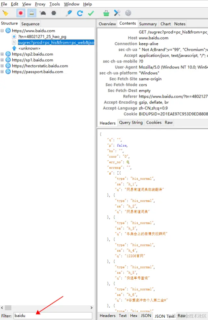This screenshot has width=208, height=320.
Task: Click the User-Agent header value
Action: [173, 67]
